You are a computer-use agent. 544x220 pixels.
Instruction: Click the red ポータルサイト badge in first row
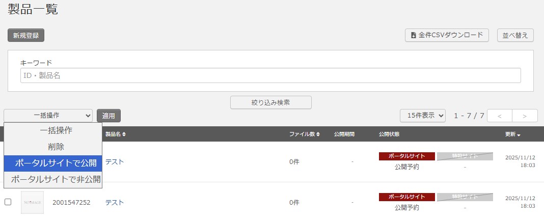(406, 156)
